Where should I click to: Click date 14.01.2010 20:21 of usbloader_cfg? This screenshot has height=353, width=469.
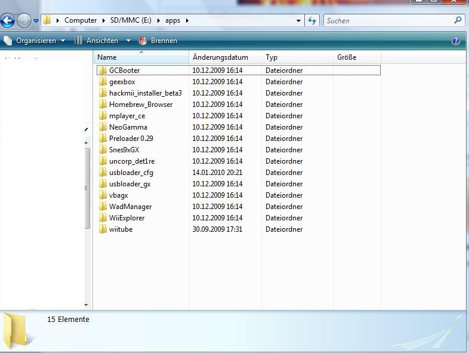(217, 173)
